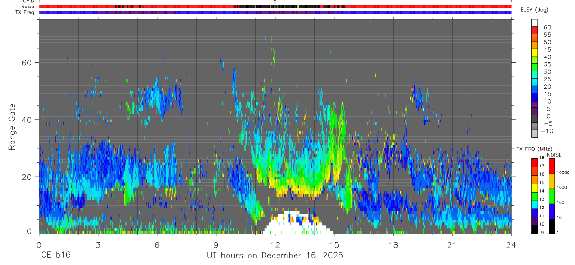This screenshot has height=265, width=575.
Task: Click the red TX FRQ swatch between 17 and 18
Action: (534, 162)
